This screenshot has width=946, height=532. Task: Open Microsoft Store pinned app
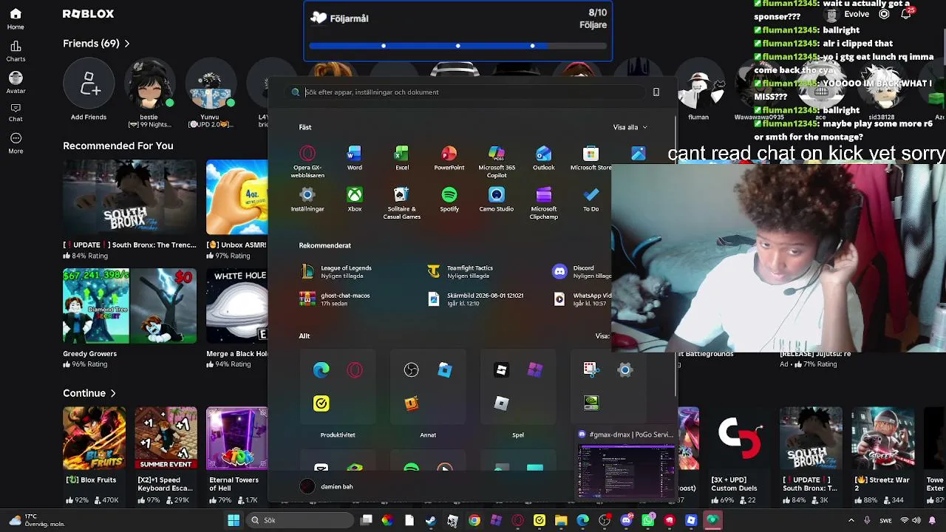pyautogui.click(x=591, y=158)
